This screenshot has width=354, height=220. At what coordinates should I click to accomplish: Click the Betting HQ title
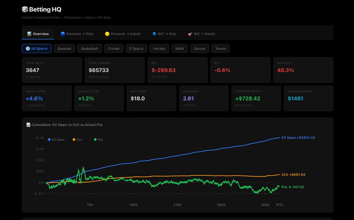pos(45,9)
